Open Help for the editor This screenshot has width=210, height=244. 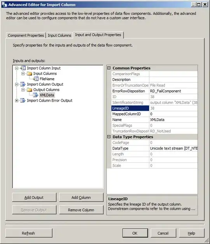pos(191,233)
